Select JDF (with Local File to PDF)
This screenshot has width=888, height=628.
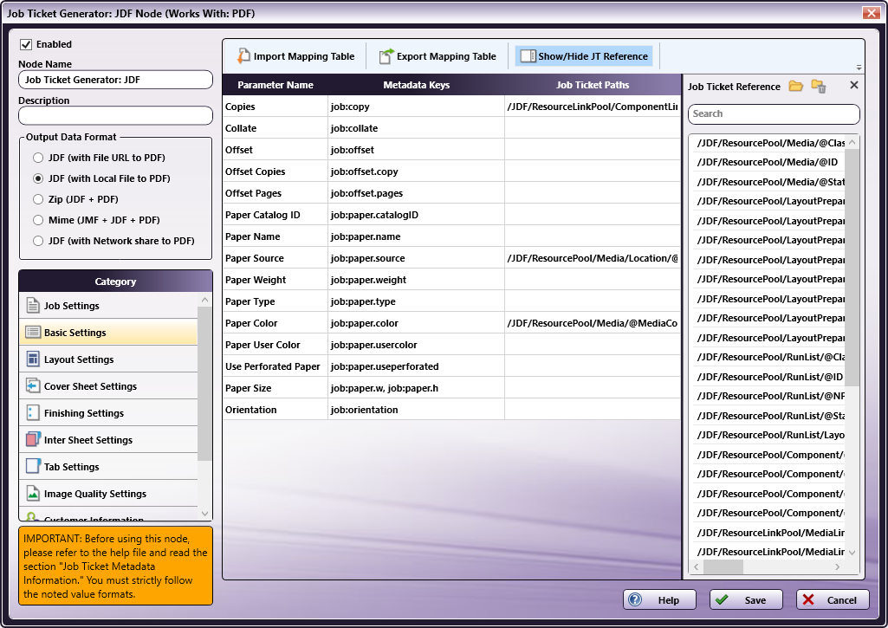click(38, 178)
